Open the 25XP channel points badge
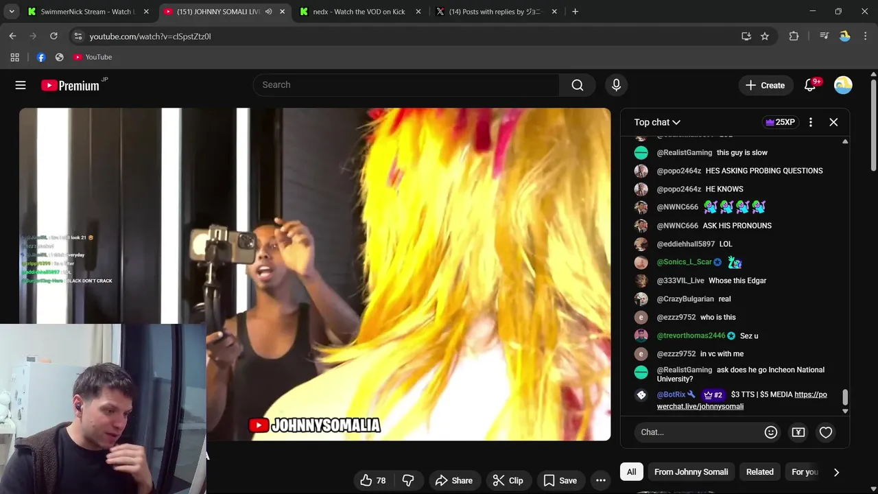The image size is (878, 494). click(x=780, y=122)
